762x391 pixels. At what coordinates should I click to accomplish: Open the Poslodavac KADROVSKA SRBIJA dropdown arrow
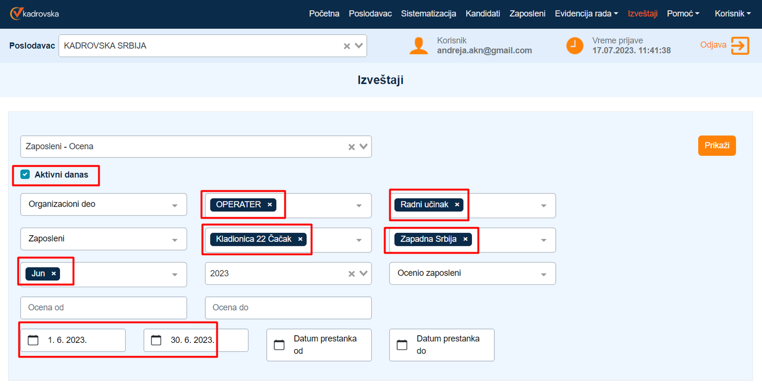pos(359,46)
